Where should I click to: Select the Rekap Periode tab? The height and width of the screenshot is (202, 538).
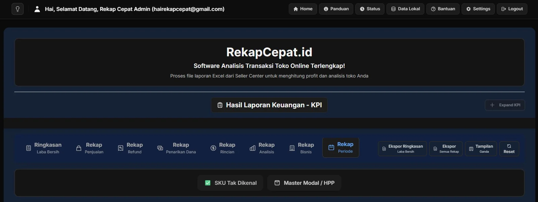(x=341, y=148)
